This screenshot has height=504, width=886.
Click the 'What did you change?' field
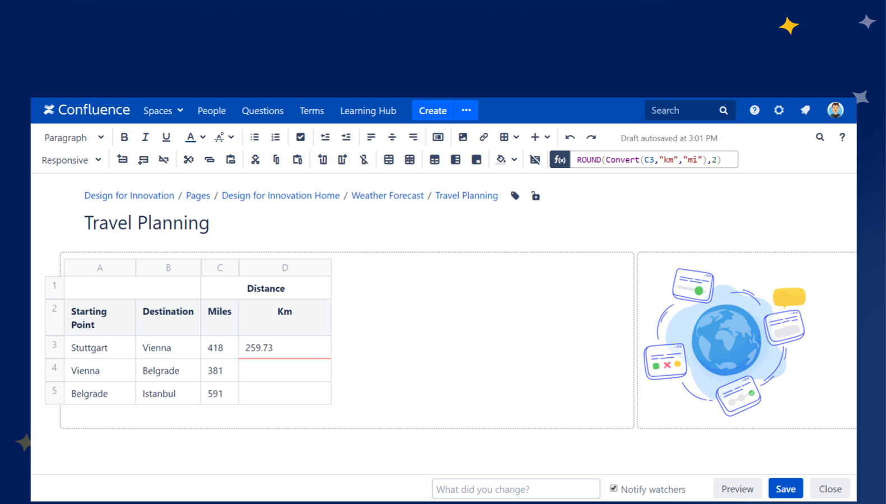click(515, 489)
